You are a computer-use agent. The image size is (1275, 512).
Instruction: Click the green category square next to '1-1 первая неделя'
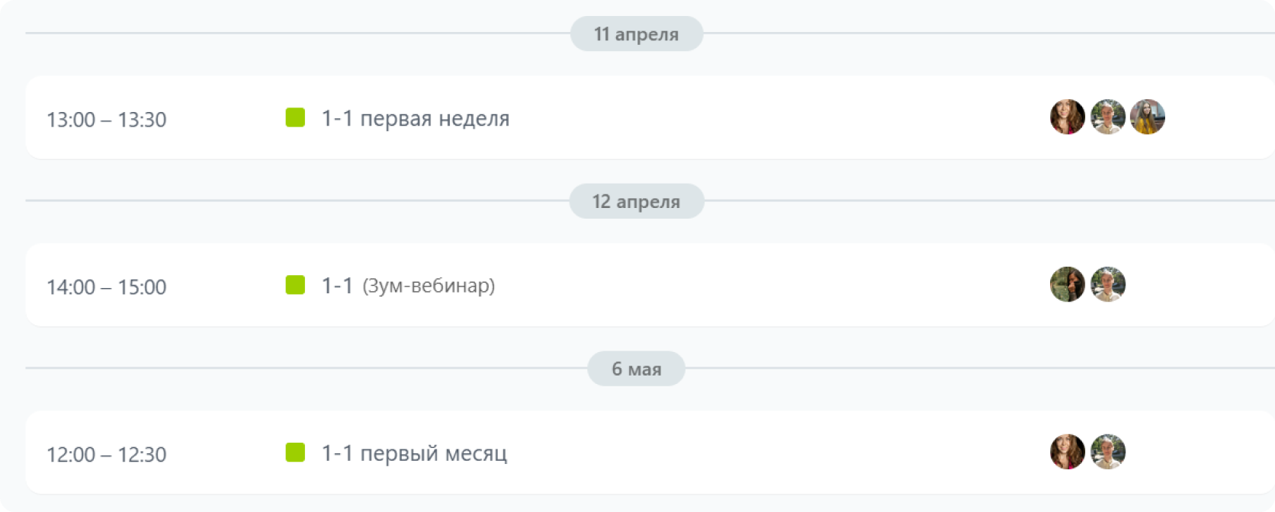294,118
